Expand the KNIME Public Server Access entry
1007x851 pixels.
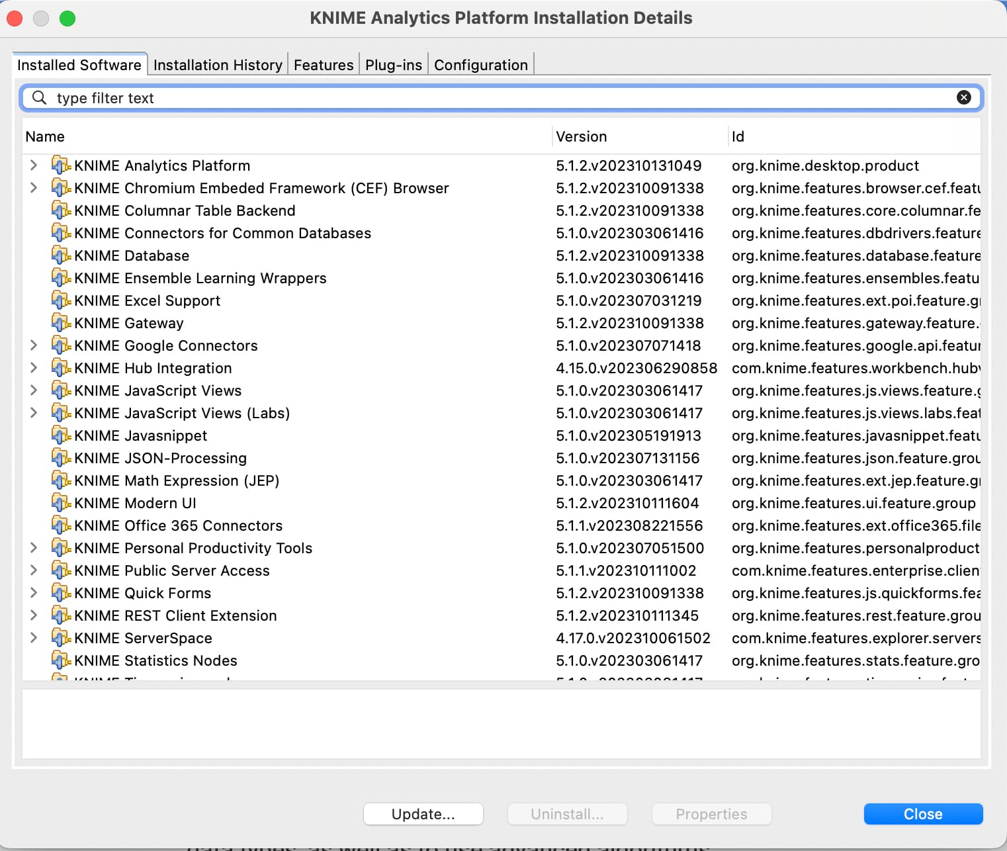[x=34, y=570]
